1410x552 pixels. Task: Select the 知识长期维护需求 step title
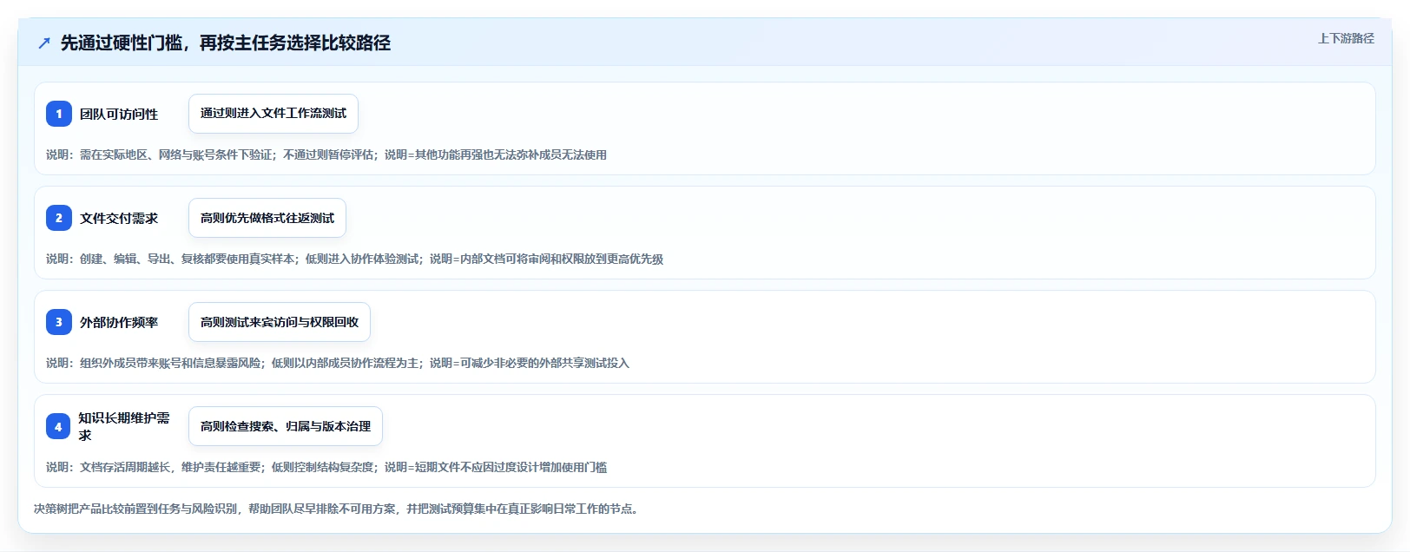pos(124,426)
